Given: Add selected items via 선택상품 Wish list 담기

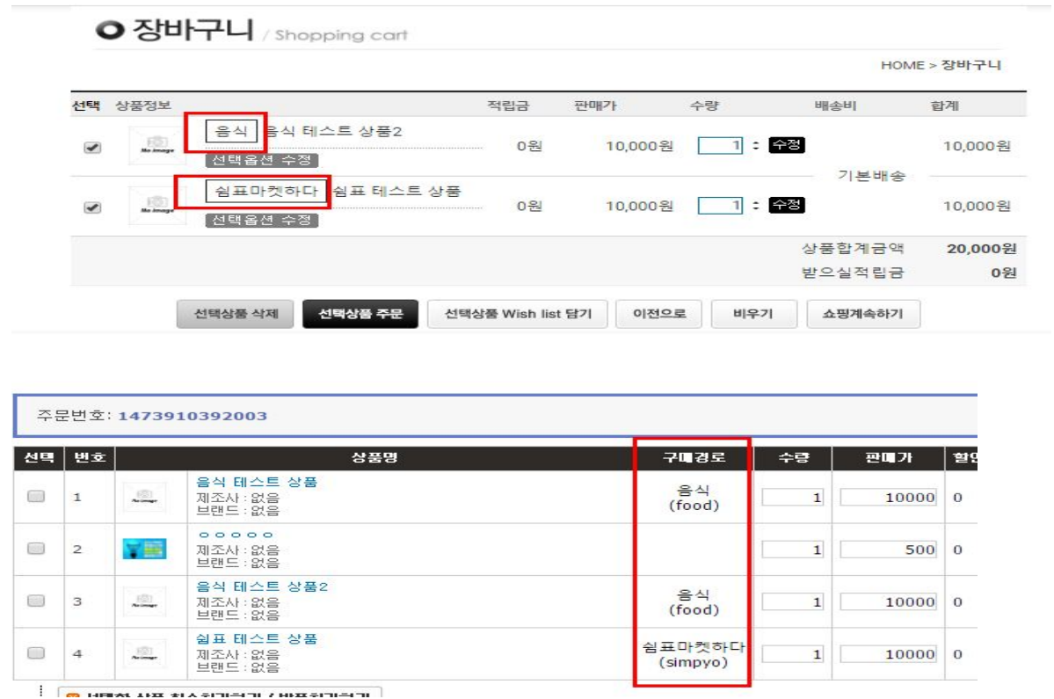Looking at the screenshot, I should click(517, 314).
